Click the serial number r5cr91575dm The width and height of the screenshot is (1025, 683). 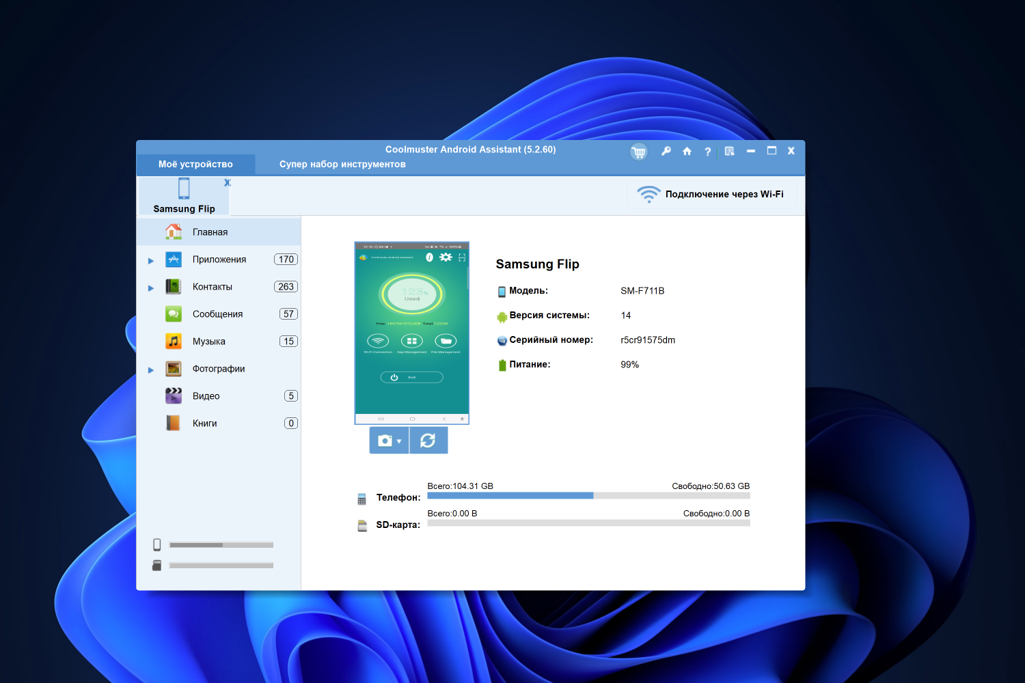(648, 340)
